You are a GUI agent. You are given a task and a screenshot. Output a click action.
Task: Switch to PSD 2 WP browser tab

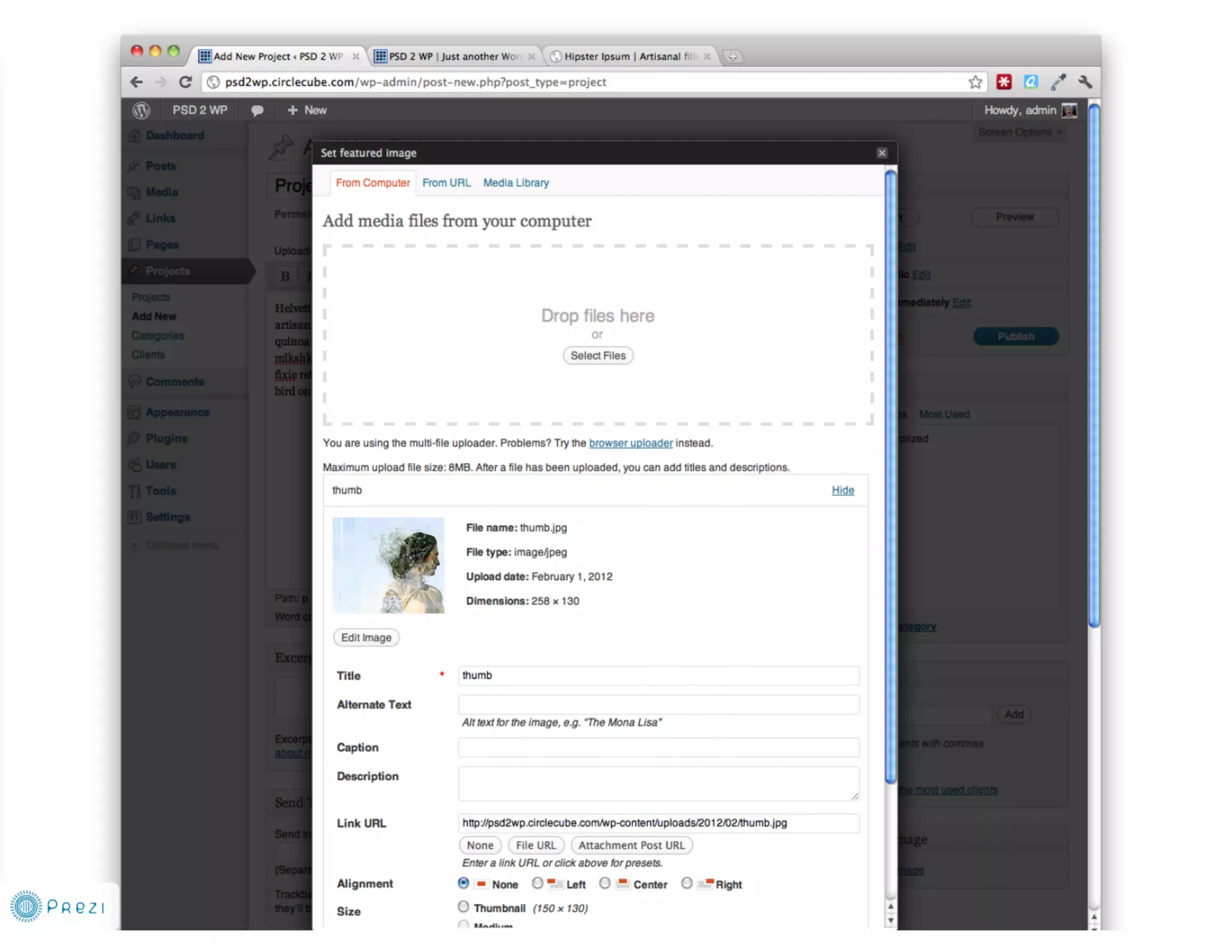click(453, 56)
